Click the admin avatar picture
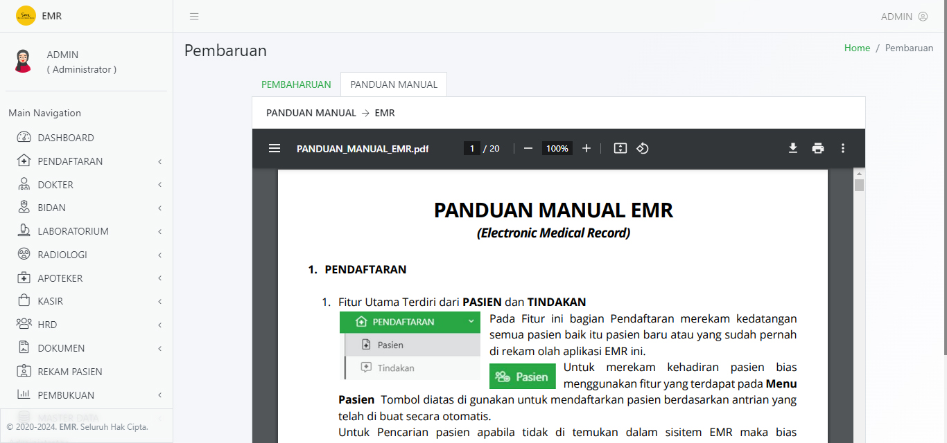The image size is (947, 443). tap(23, 61)
